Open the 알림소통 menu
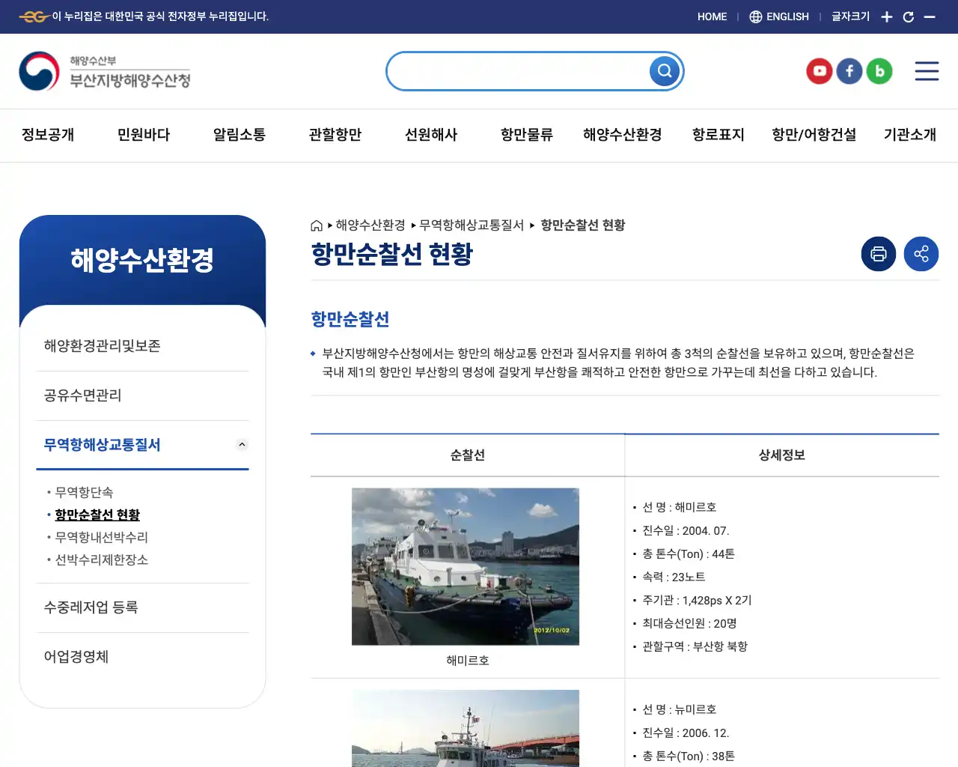This screenshot has width=958, height=767. [x=239, y=135]
